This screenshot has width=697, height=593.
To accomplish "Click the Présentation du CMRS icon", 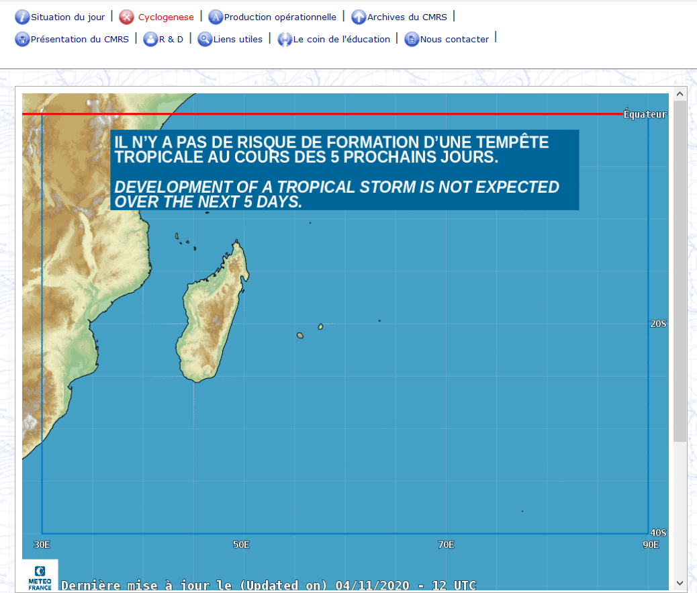I will [22, 39].
